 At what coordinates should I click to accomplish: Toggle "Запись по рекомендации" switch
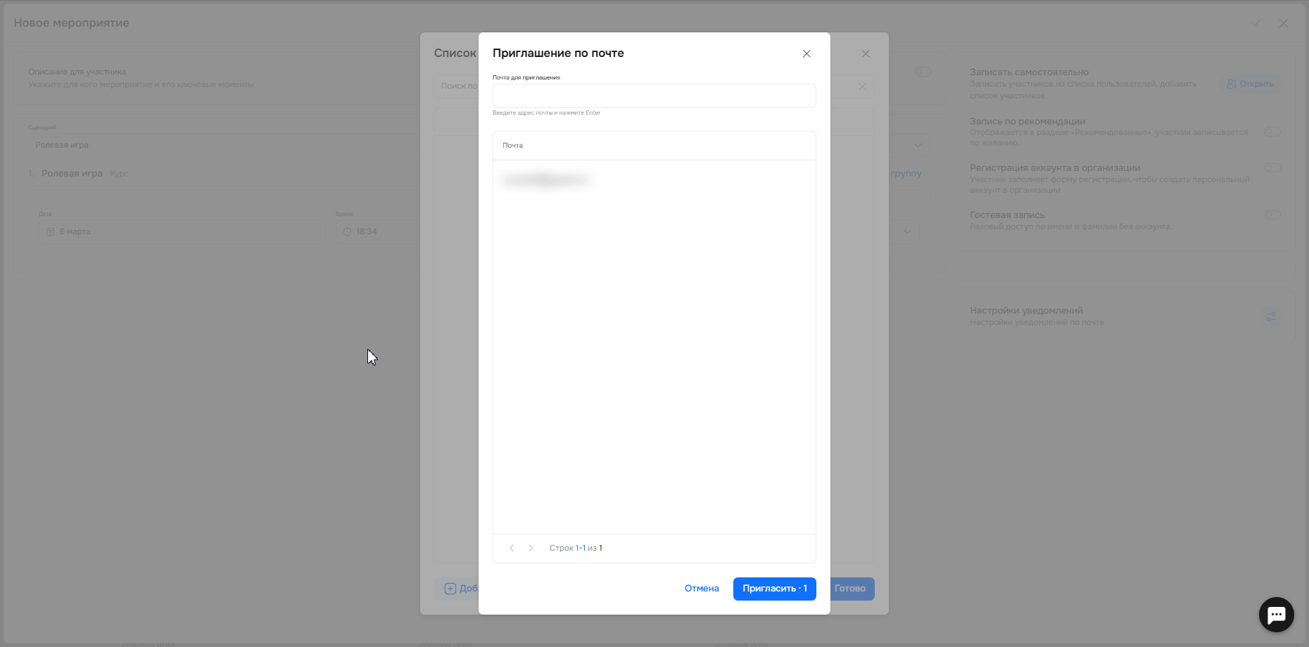[x=1272, y=132]
